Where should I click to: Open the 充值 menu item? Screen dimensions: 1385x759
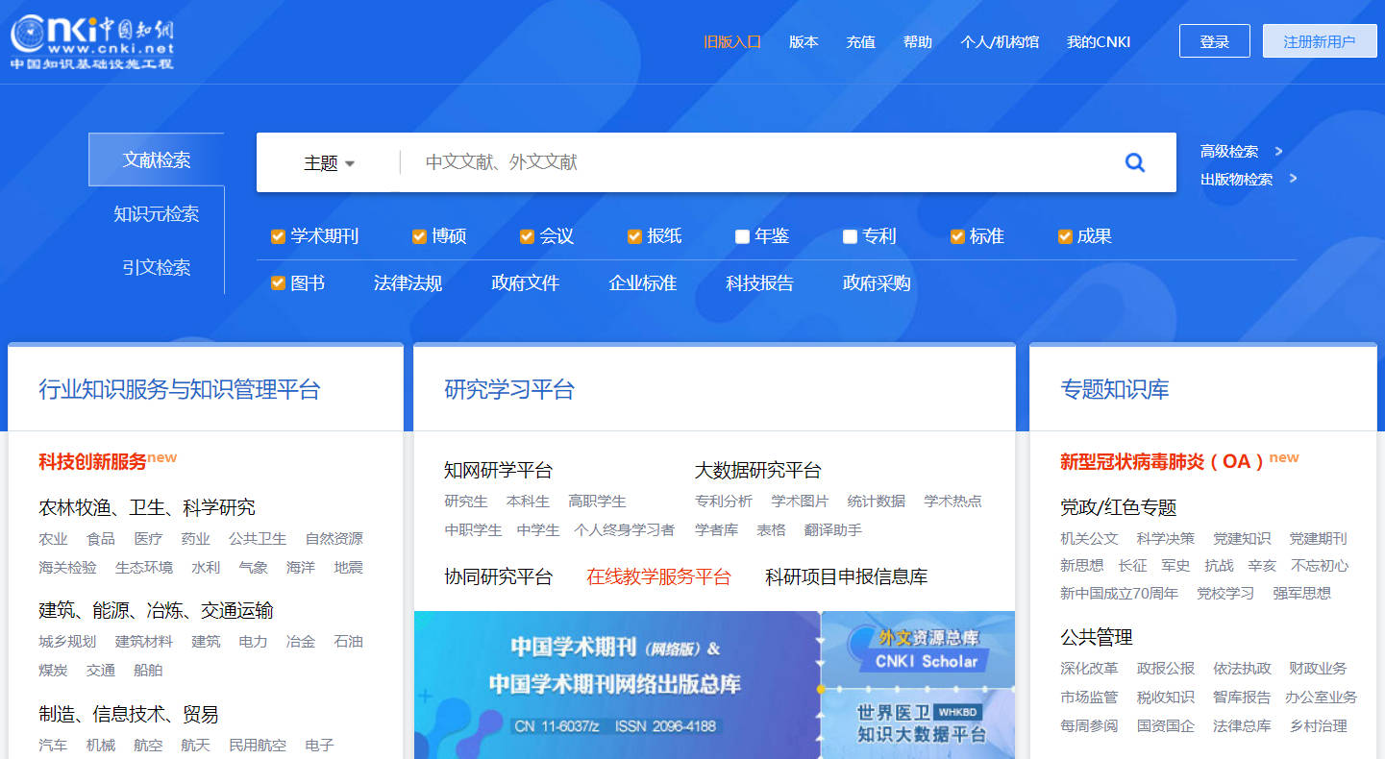860,41
